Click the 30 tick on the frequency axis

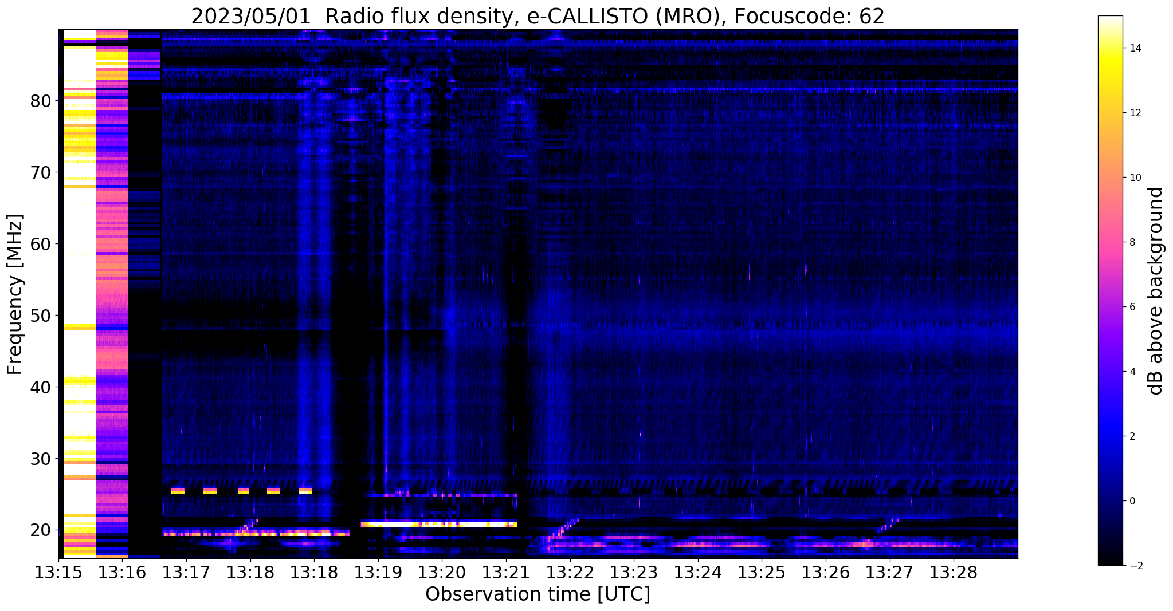(x=41, y=459)
